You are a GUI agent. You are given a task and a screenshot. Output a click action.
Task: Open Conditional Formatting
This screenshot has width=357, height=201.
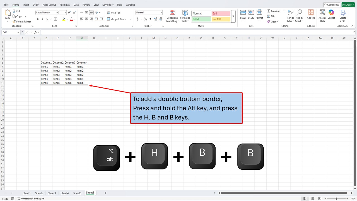click(x=172, y=16)
